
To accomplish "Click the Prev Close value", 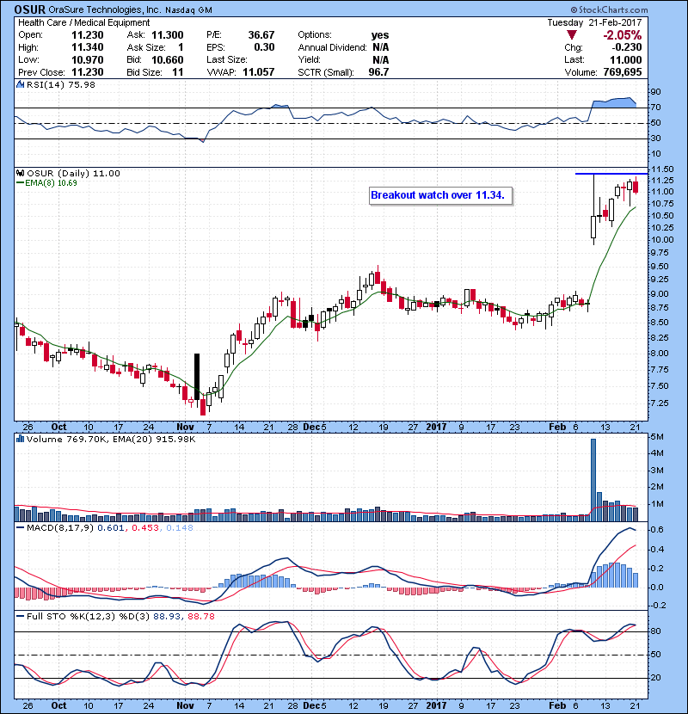I will (88, 72).
